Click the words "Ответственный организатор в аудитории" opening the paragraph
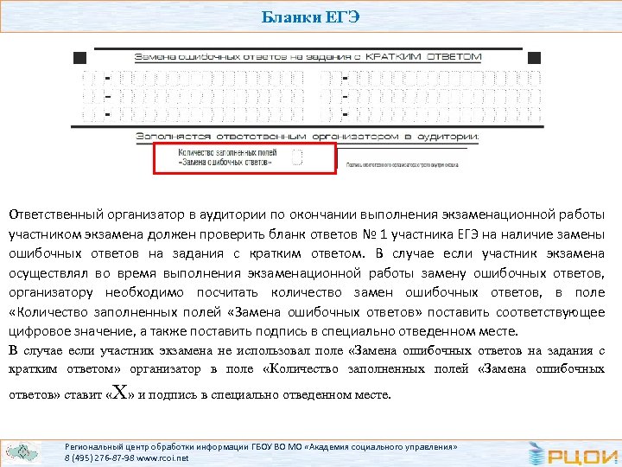 137,214
